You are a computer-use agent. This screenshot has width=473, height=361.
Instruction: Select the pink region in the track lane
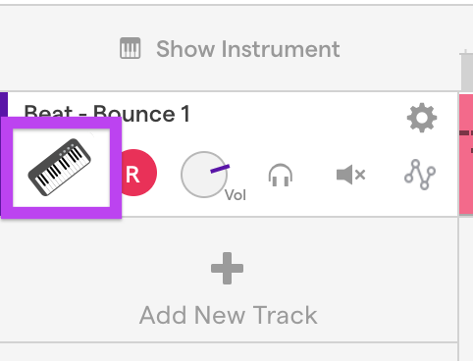[466, 154]
